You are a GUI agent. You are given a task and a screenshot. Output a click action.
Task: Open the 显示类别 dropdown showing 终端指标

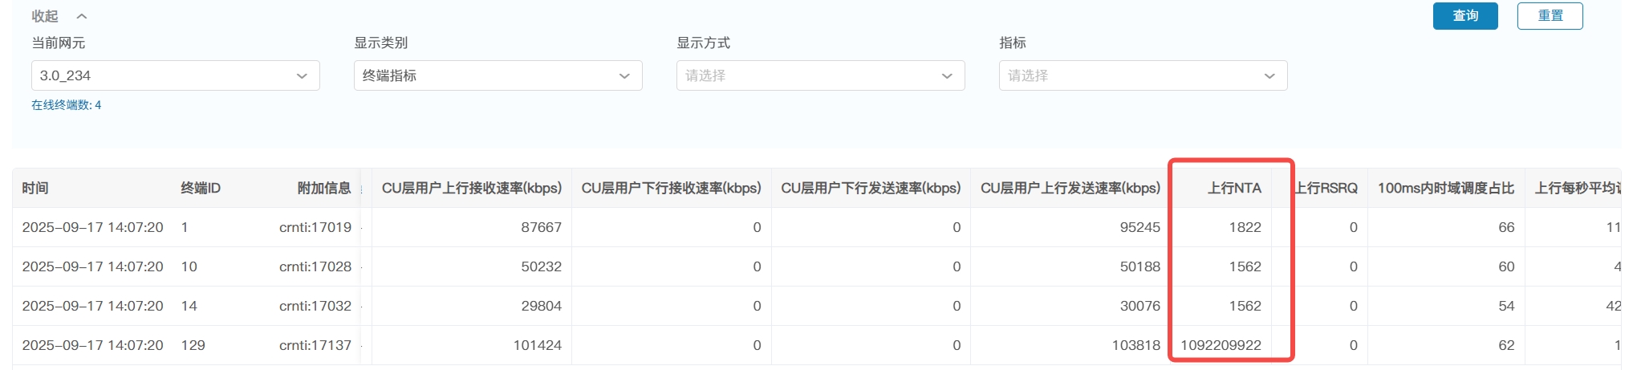point(498,75)
